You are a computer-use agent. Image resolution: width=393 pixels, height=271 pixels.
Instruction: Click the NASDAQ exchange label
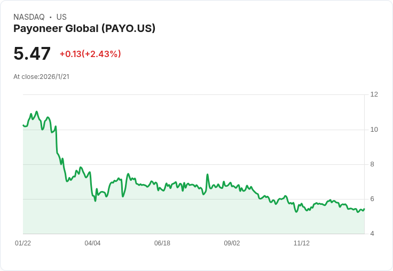tap(29, 17)
